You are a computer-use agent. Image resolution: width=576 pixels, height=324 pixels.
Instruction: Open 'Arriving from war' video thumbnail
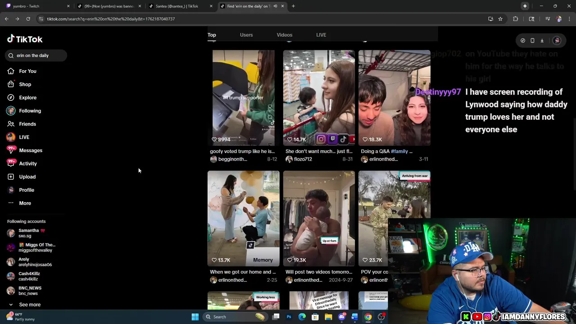[395, 218]
